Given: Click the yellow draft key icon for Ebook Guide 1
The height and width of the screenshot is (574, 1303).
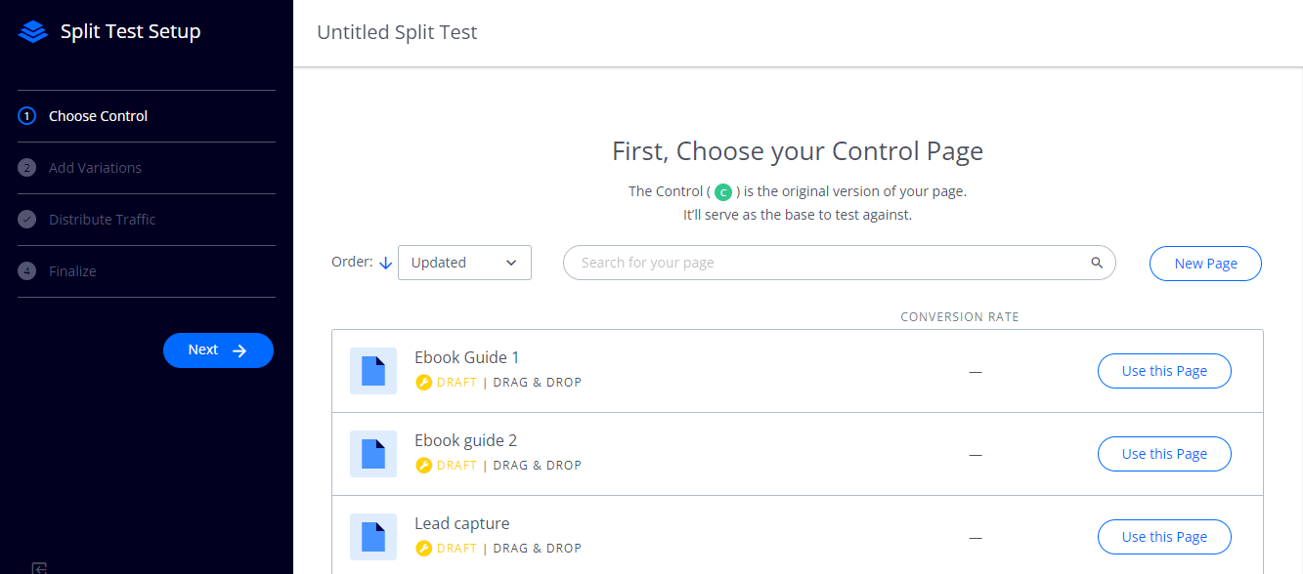Looking at the screenshot, I should tap(423, 383).
